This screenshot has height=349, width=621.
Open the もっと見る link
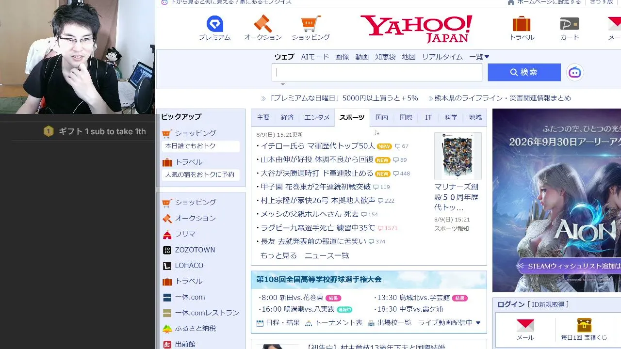[x=278, y=255]
